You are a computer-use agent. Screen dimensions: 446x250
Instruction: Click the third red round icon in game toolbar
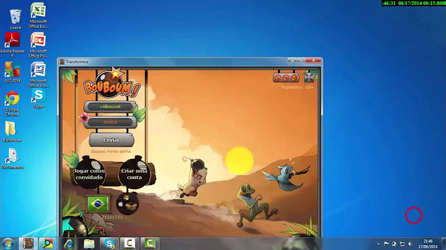[294, 77]
